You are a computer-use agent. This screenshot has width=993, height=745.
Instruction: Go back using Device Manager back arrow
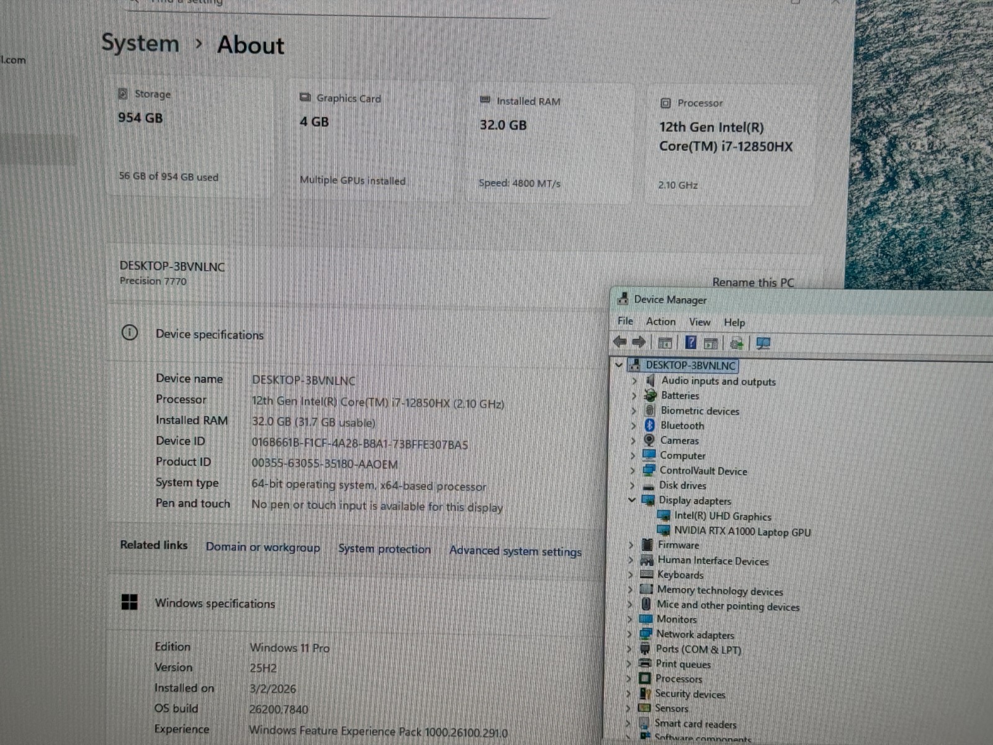pos(619,341)
